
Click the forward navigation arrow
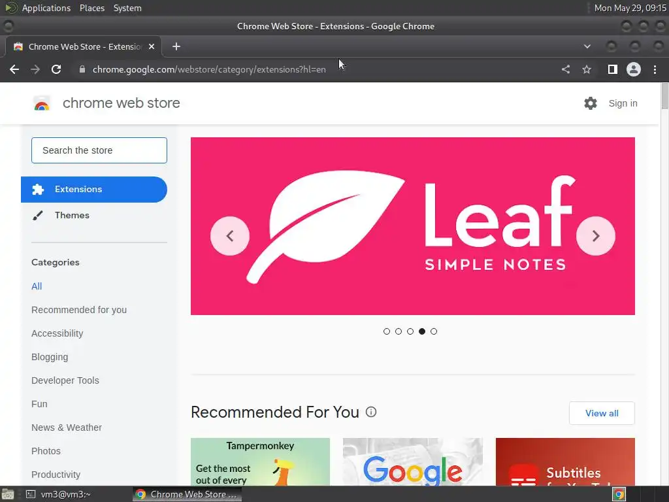pyautogui.click(x=35, y=69)
